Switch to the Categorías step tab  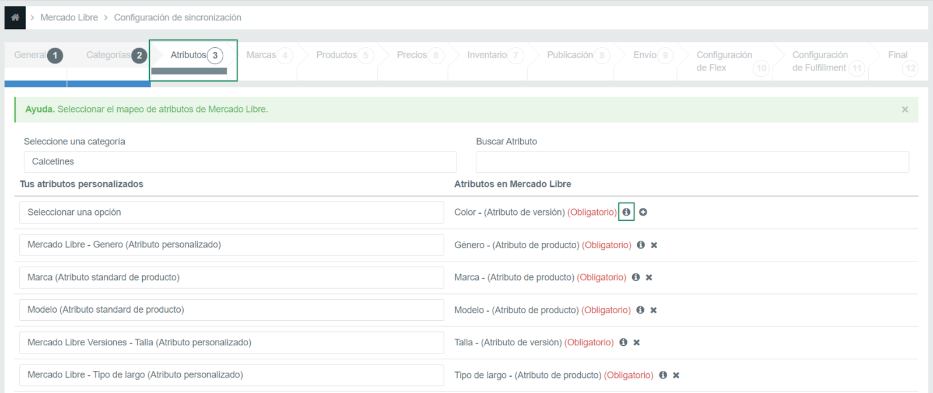pos(115,55)
